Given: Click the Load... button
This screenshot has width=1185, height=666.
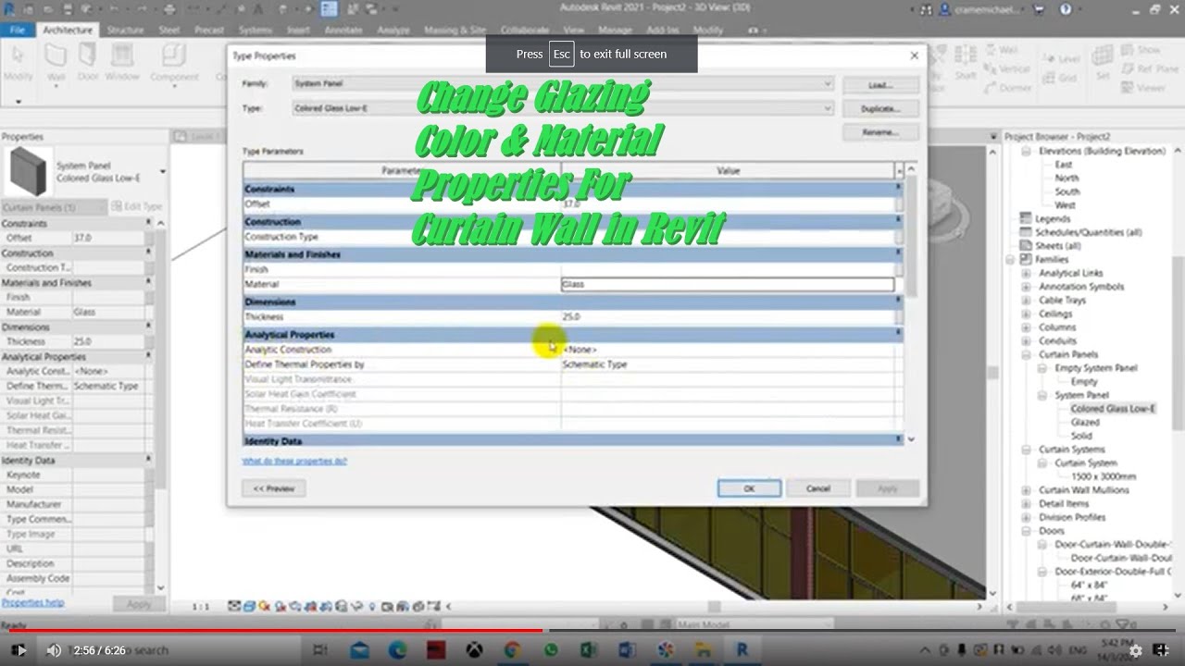Looking at the screenshot, I should point(880,85).
